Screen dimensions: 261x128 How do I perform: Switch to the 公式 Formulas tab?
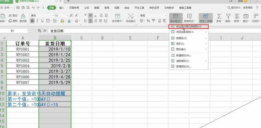[x=87, y=8]
